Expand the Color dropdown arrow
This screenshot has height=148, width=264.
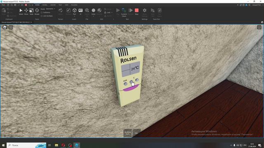94,16
